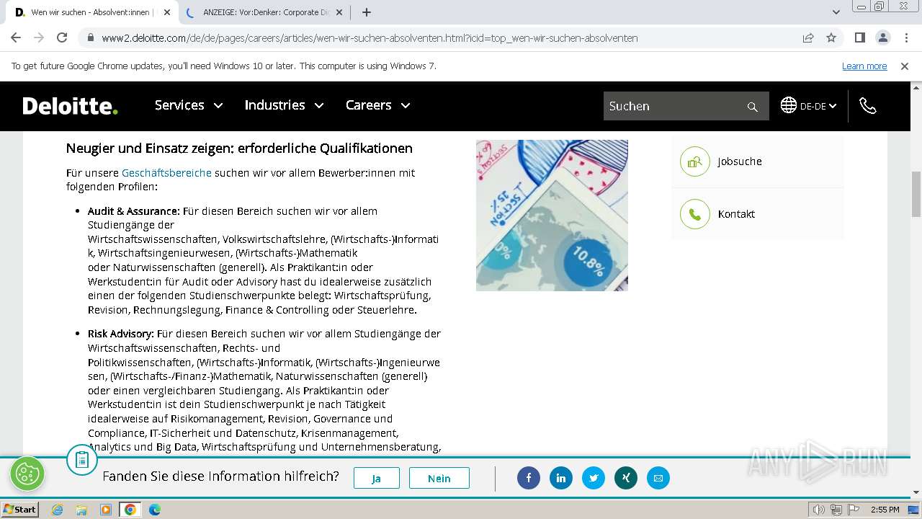Open tab search dropdown arrow

pos(836,12)
